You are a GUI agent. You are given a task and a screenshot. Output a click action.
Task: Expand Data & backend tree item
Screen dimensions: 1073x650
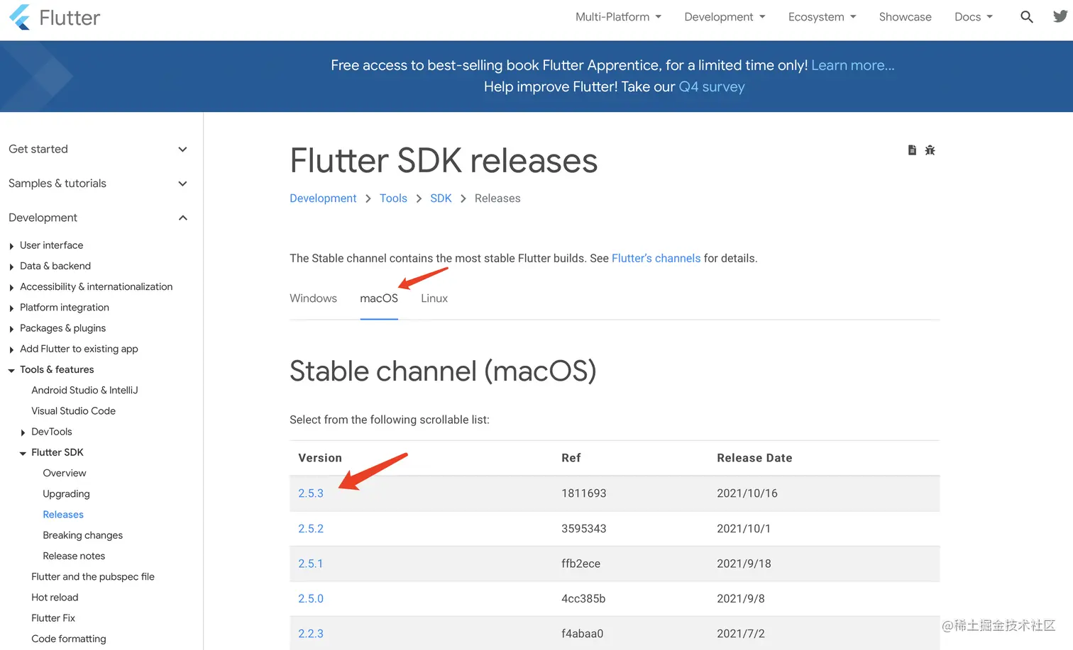[x=11, y=267]
